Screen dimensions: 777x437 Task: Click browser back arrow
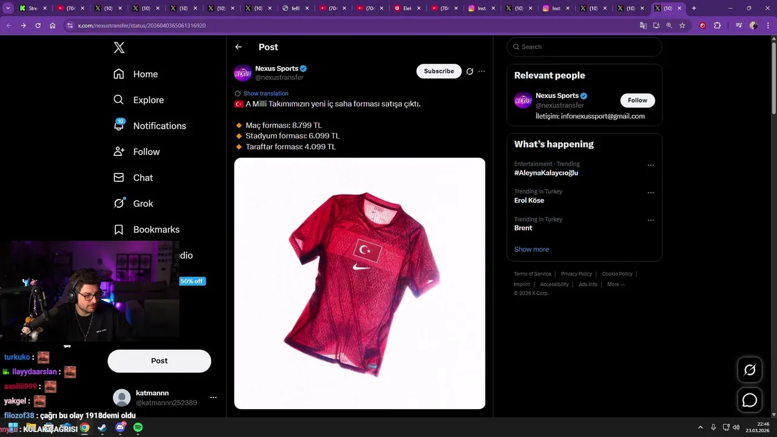8,25
